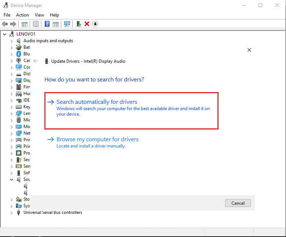Screen dimensions: 286x237
Task: Expand the Network (Net) node chevron
Action: point(11,134)
